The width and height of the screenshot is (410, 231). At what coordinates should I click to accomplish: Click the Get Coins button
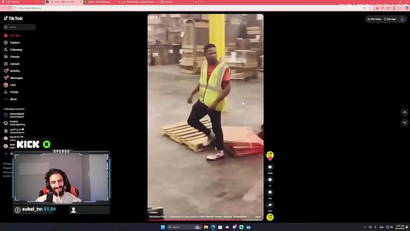374,19
